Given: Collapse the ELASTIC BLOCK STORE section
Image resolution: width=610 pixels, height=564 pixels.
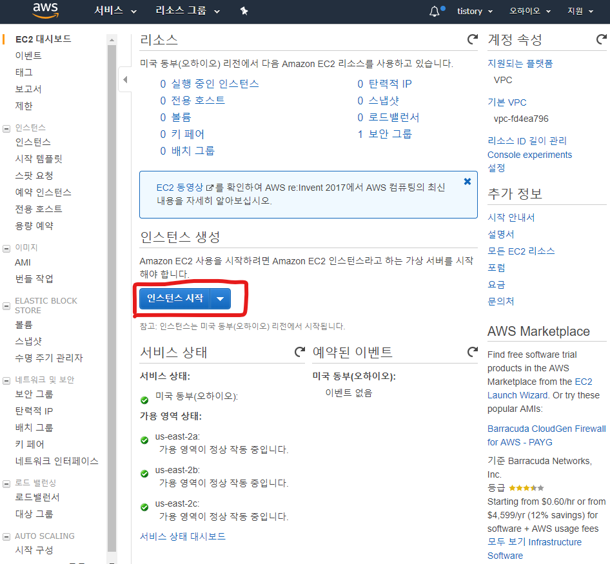Looking at the screenshot, I should (x=6, y=306).
